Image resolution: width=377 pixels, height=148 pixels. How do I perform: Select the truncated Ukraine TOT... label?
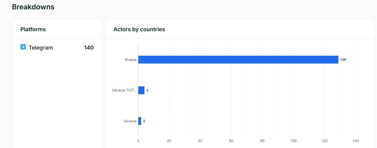124,90
